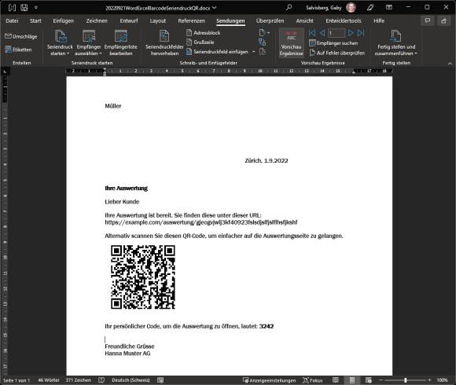Open Fertig stellen und zusammenführen menu

(396, 42)
